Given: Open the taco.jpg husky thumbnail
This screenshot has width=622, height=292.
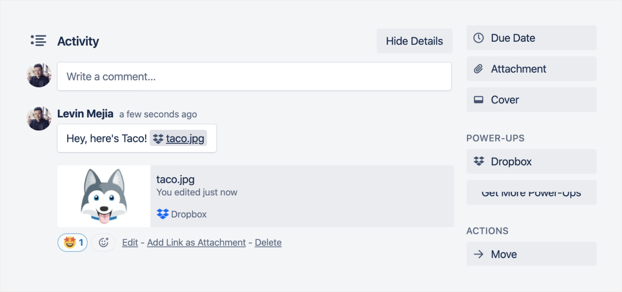Looking at the screenshot, I should coord(104,196).
